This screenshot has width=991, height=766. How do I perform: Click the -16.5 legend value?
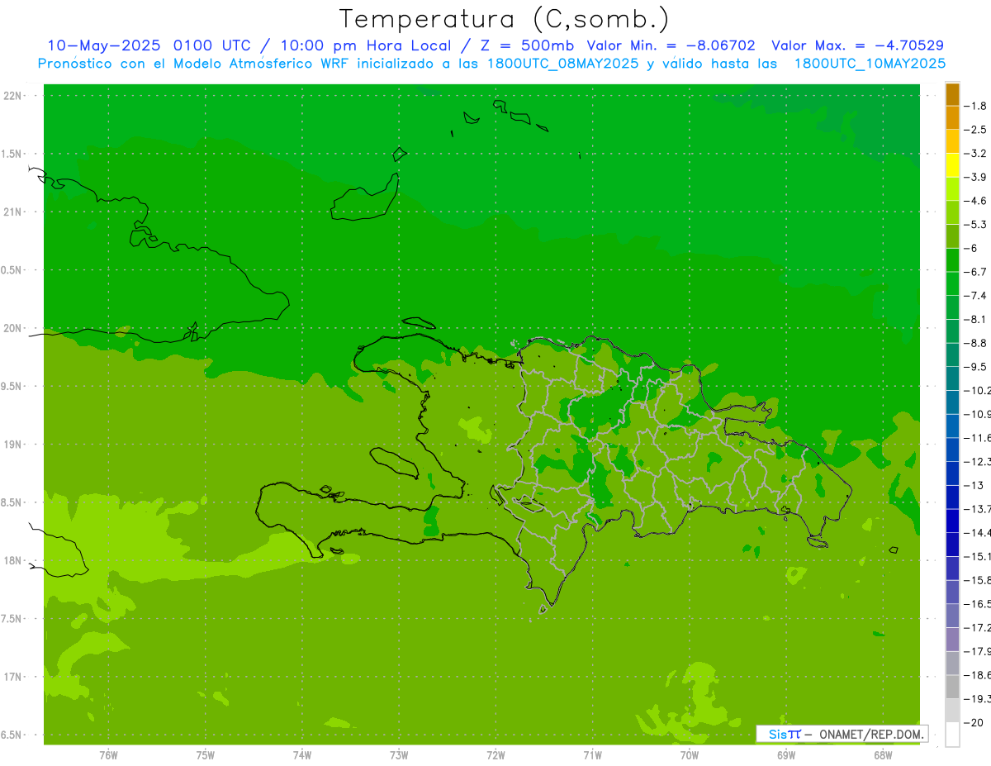click(x=977, y=604)
